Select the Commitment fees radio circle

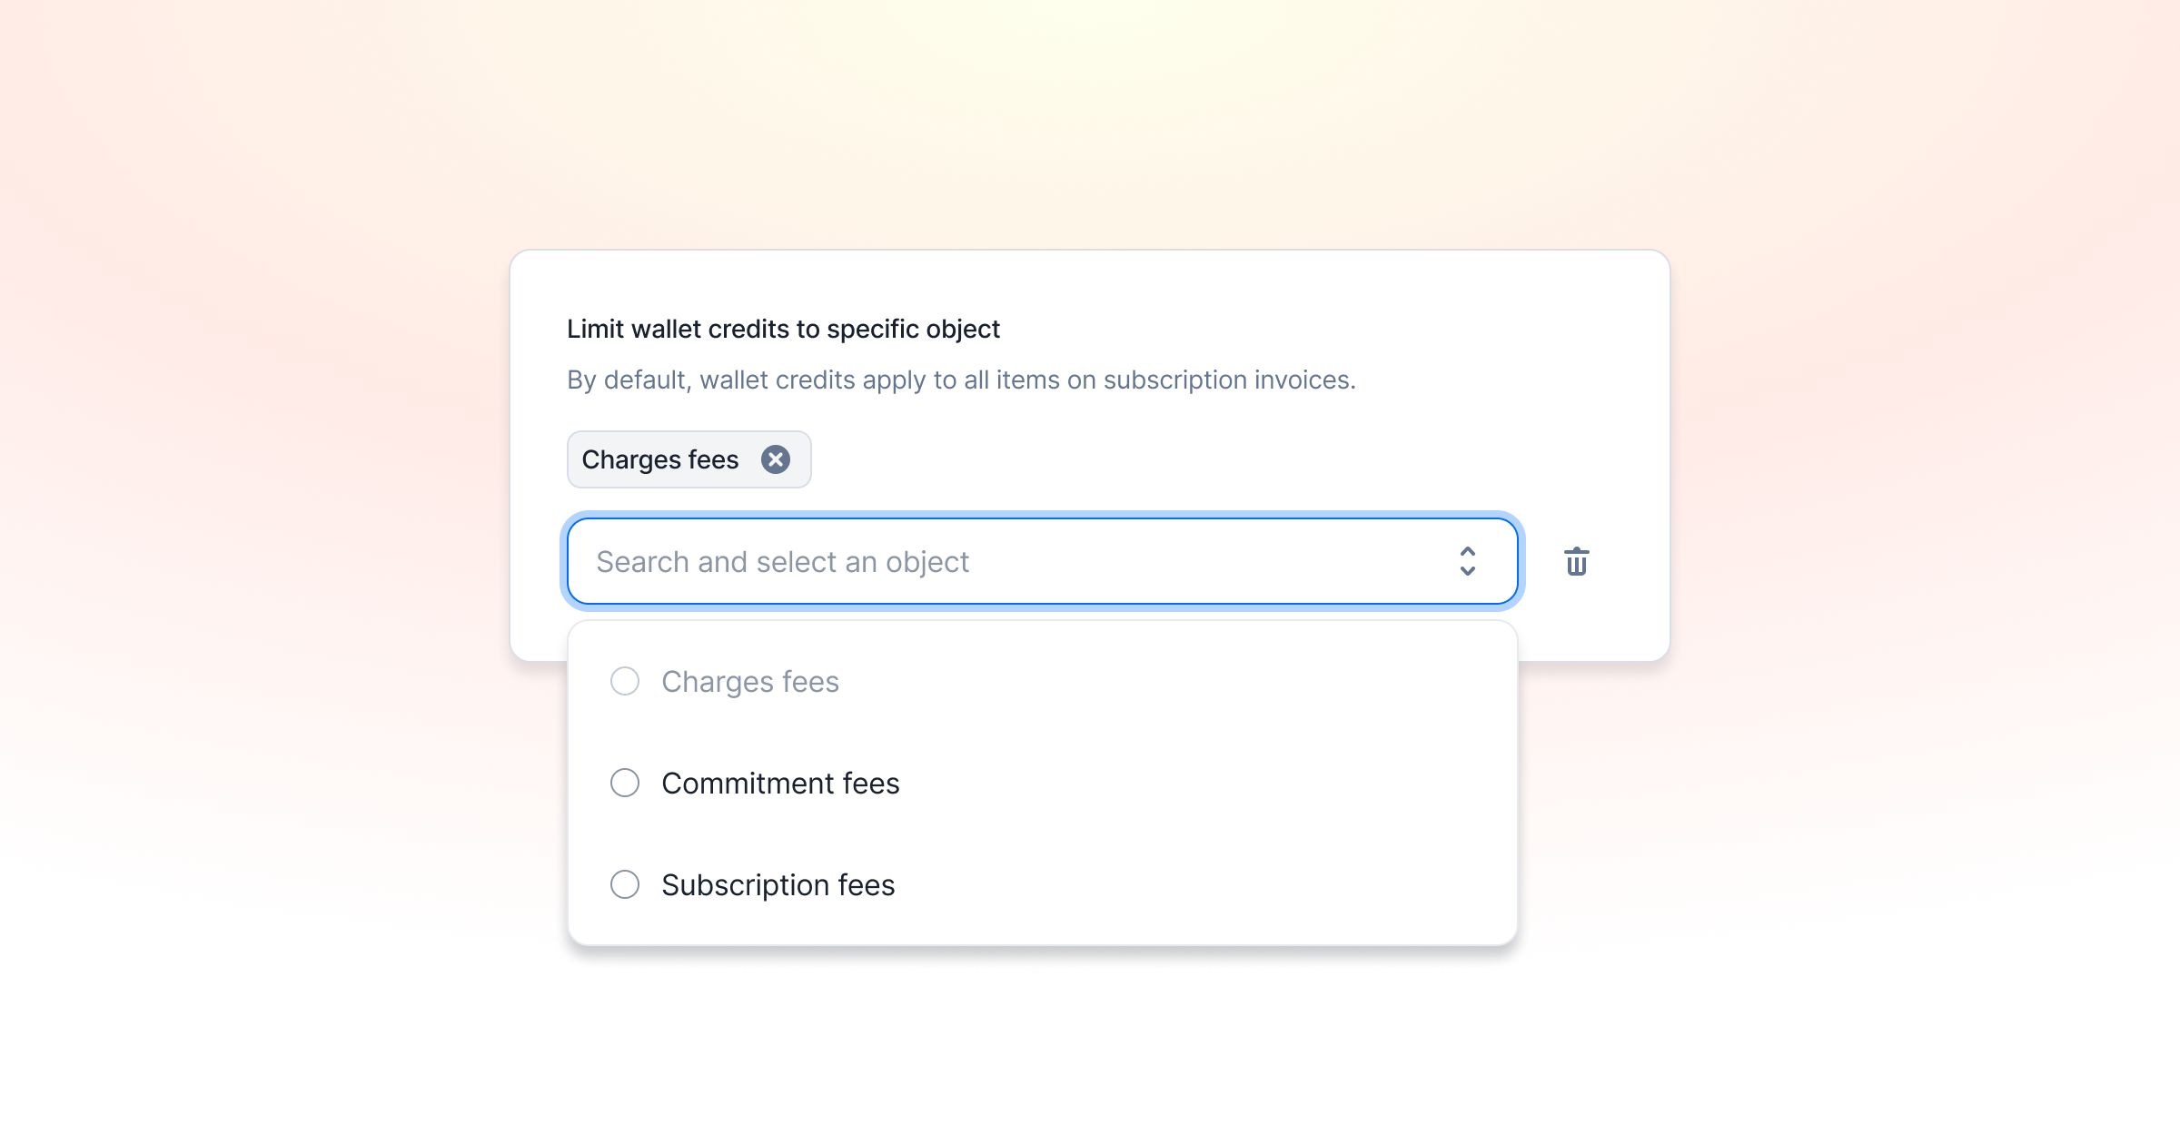click(x=625, y=783)
